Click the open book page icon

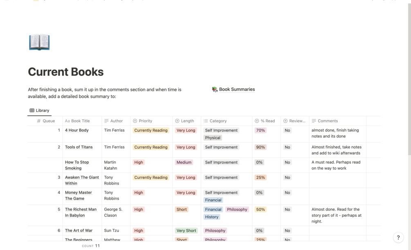click(39, 43)
